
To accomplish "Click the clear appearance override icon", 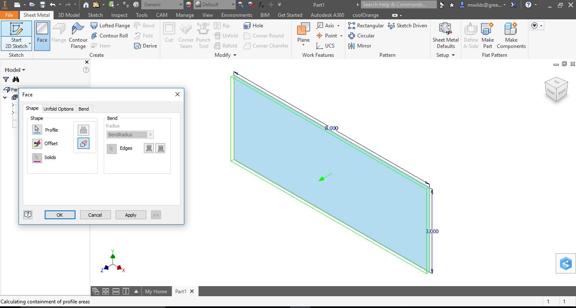I will (x=251, y=5).
